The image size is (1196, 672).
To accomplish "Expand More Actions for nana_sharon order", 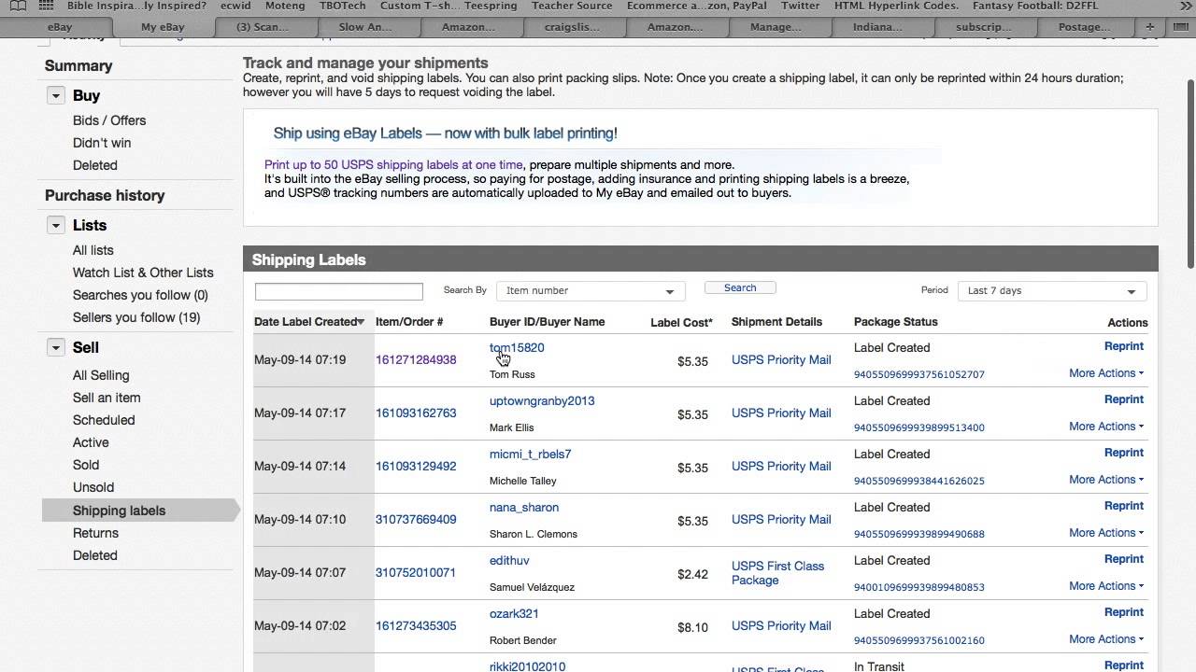I will point(1106,533).
